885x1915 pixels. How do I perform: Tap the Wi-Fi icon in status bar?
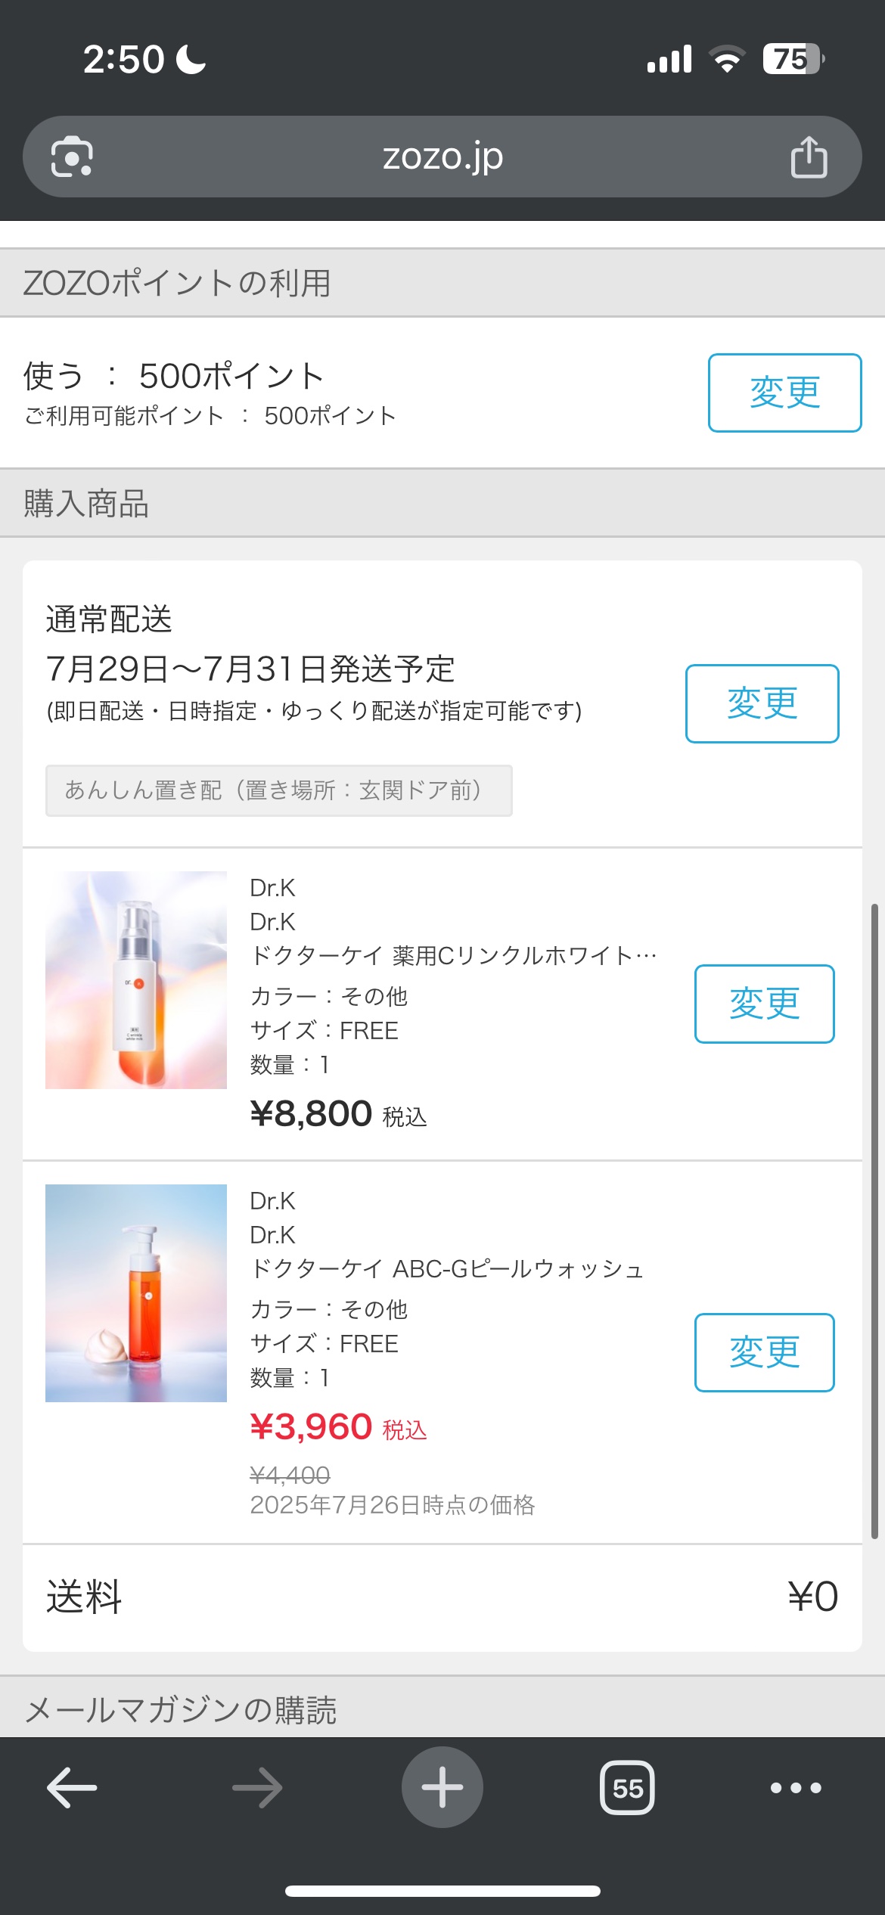[726, 59]
